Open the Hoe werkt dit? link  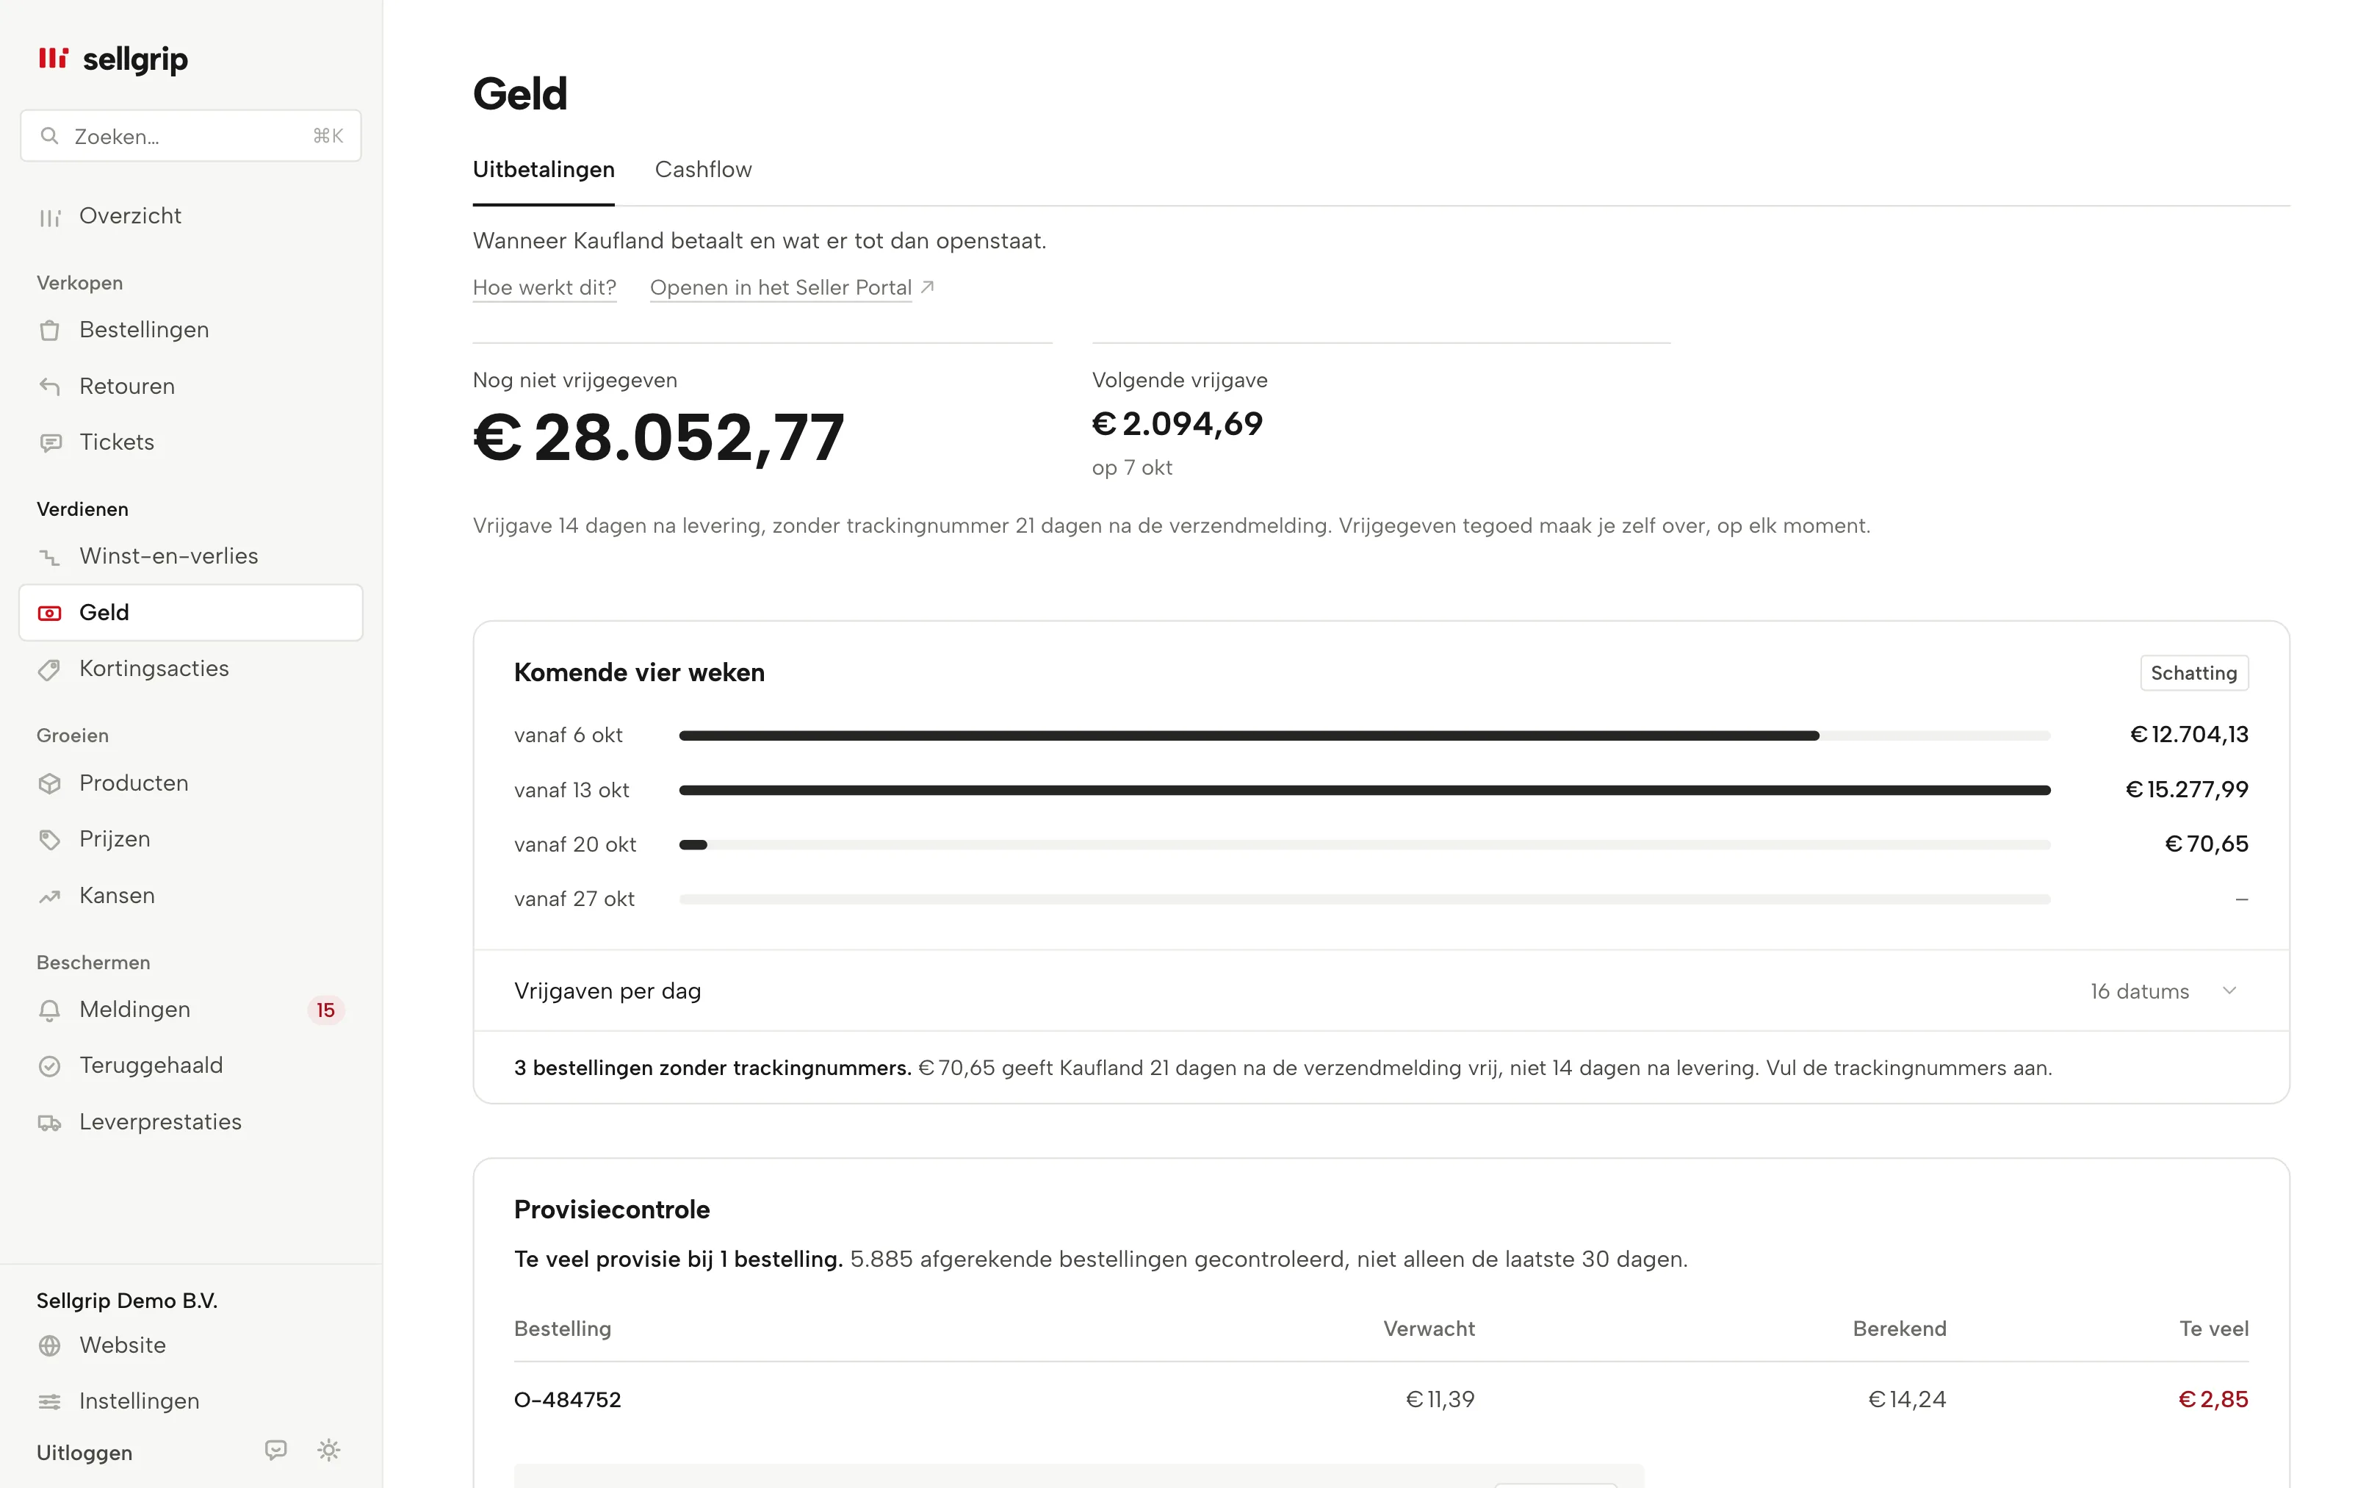(545, 287)
